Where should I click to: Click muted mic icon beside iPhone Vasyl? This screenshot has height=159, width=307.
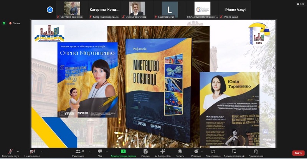click(x=221, y=17)
